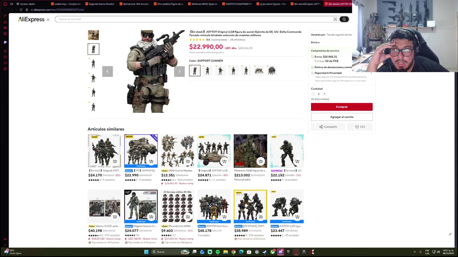
Task: Open Epic Games launcher from the taskbar
Action: point(288,252)
